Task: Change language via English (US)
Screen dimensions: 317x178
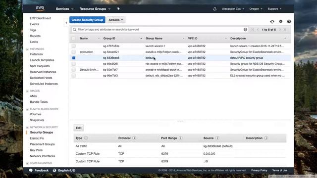Action: (x=67, y=170)
